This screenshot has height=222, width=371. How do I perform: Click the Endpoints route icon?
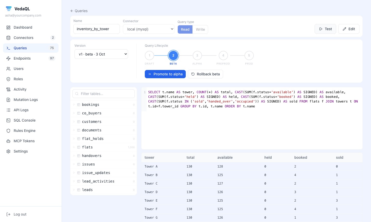click(9, 58)
